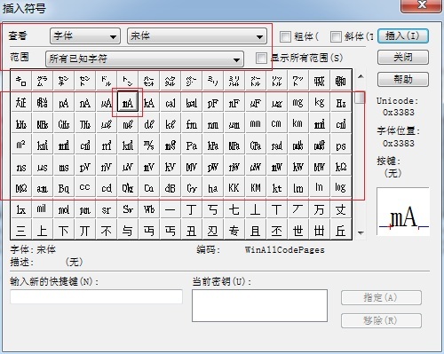Choose the 不 character cell
This screenshot has width=444, height=354.
pos(107,230)
